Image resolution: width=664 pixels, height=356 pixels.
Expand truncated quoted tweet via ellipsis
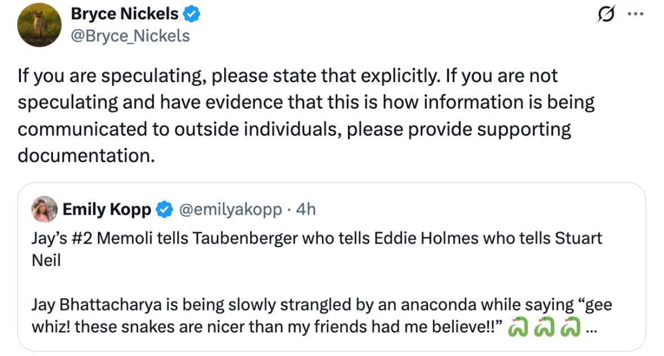coord(591,330)
